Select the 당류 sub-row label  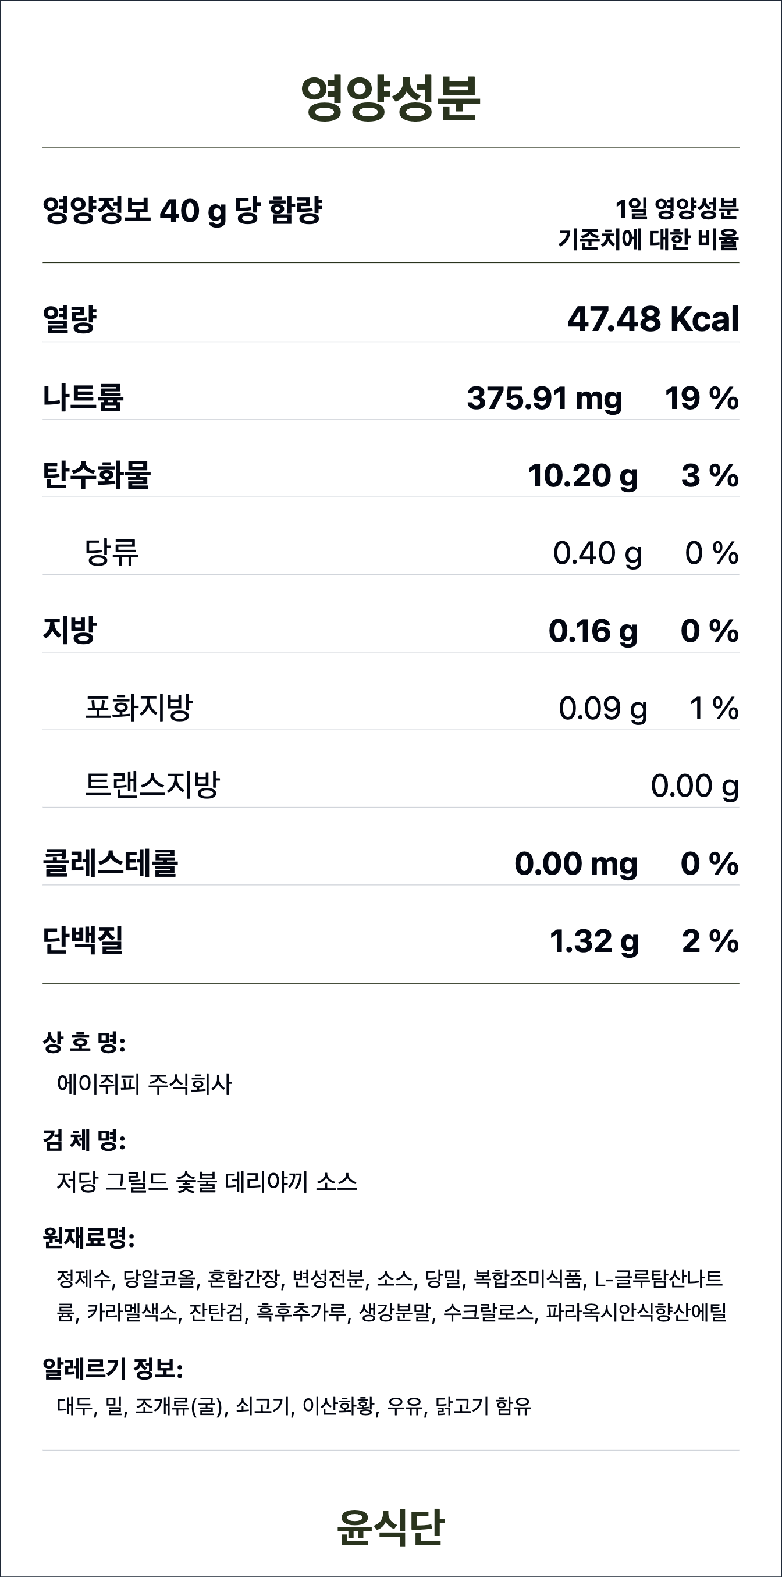(x=112, y=552)
